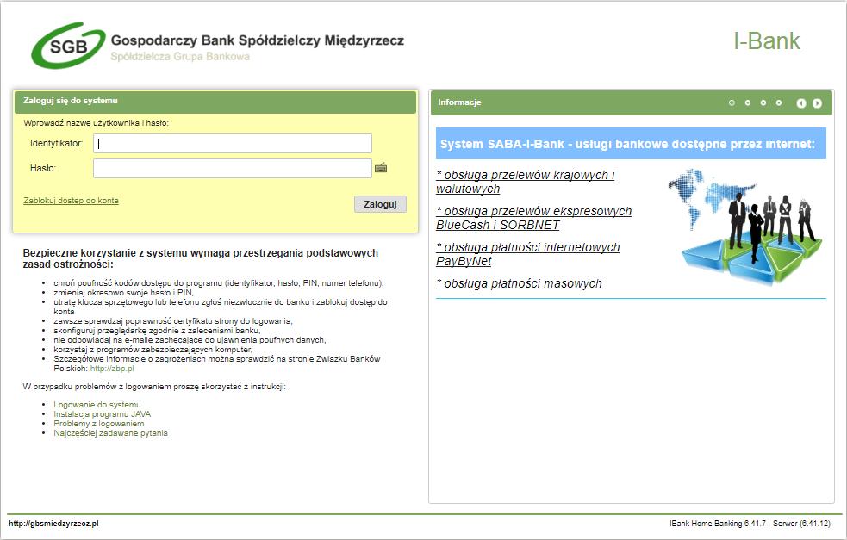The image size is (847, 540).
Task: Click the nie odpowiadaj na e-maile line
Action: [190, 340]
